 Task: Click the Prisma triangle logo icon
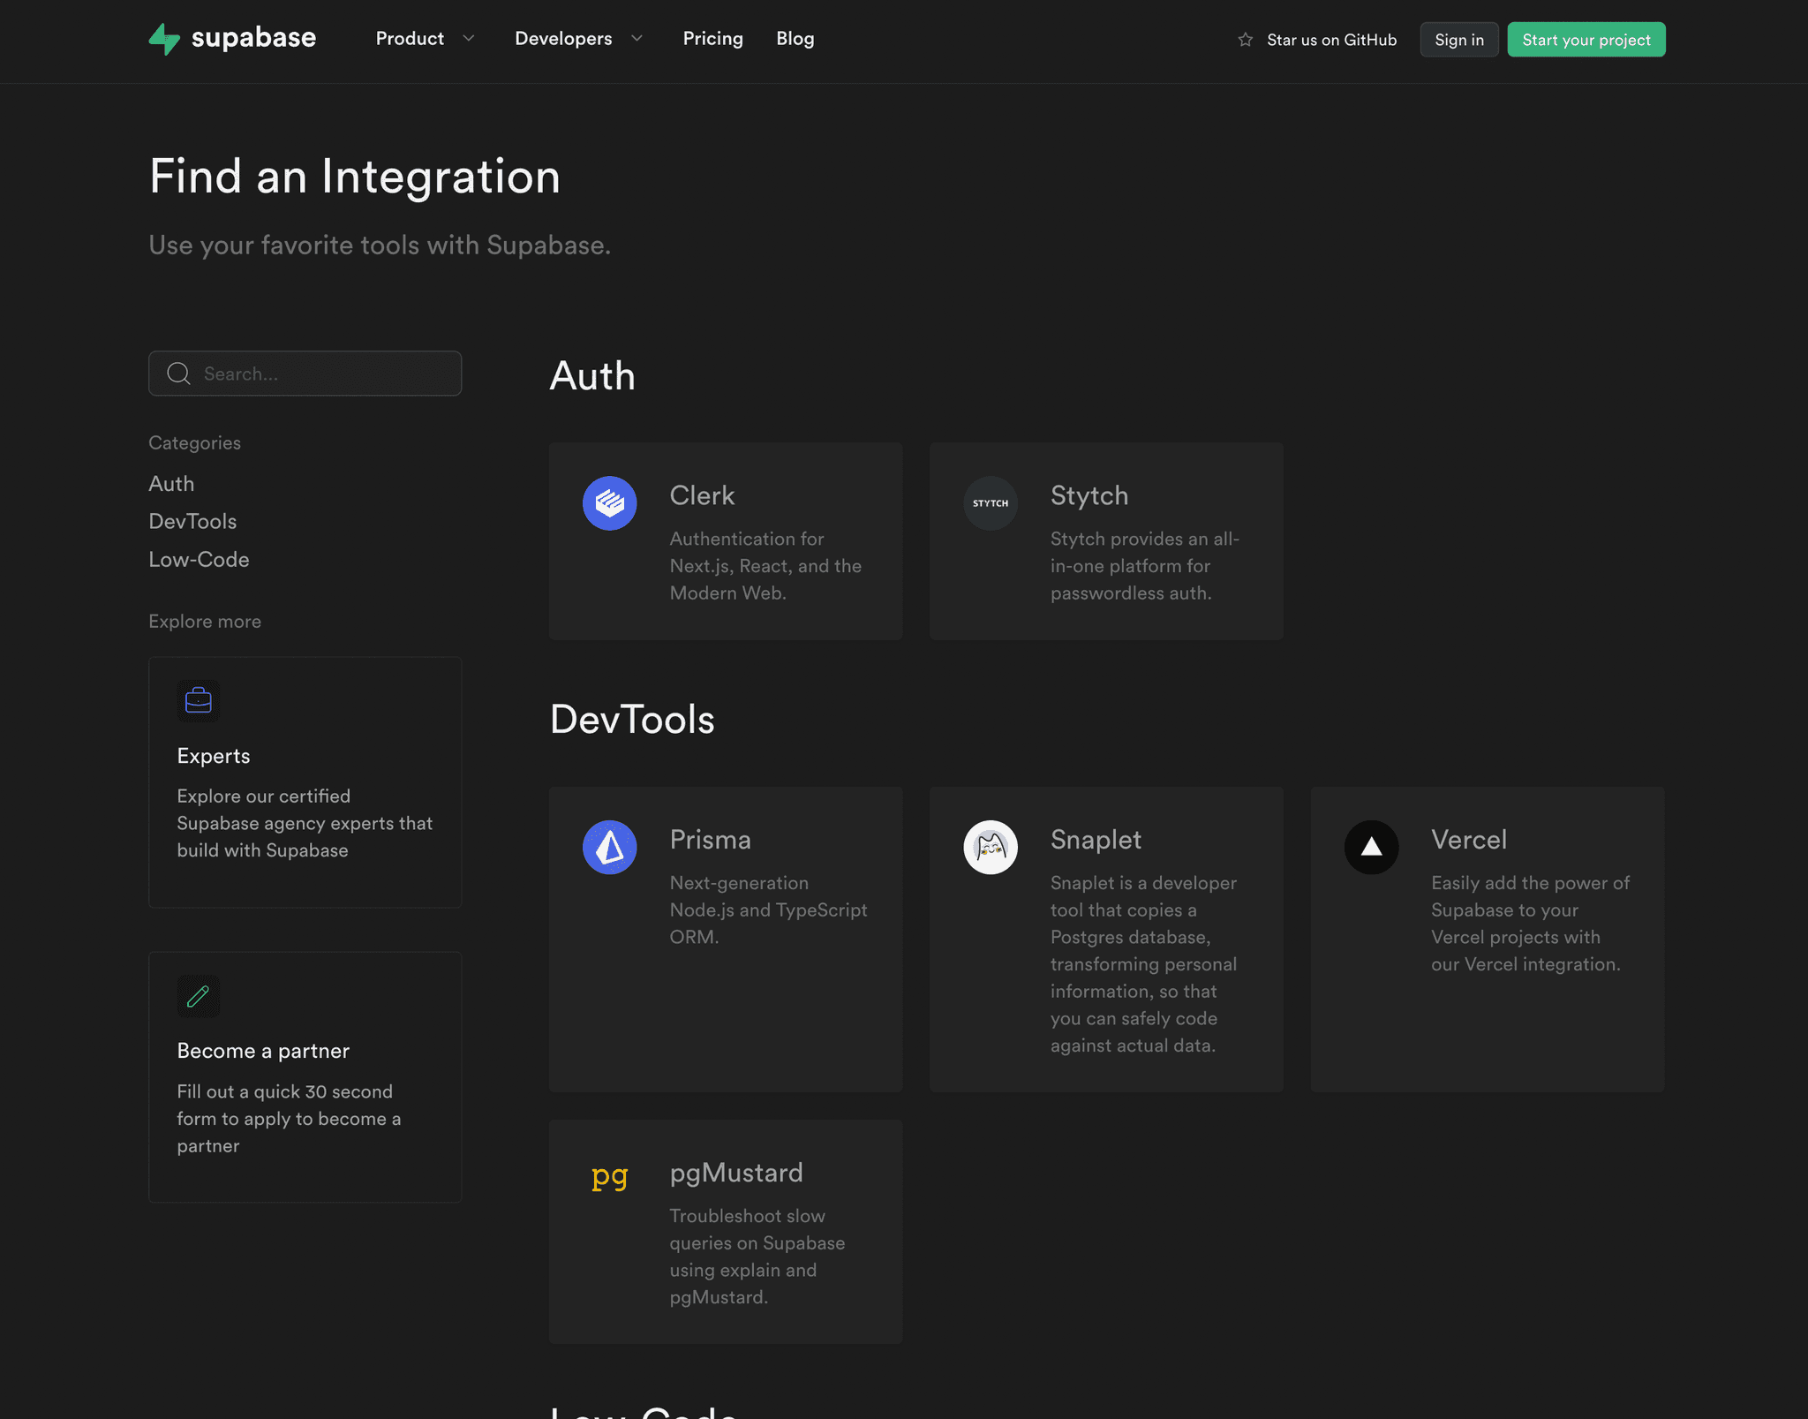[609, 847]
